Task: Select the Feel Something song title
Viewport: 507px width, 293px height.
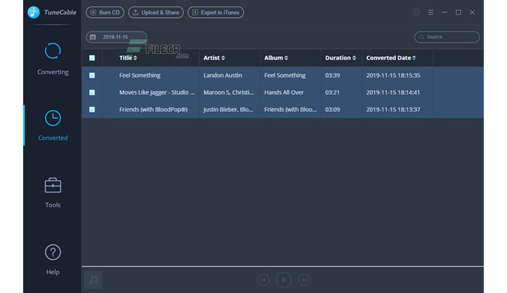Action: [x=139, y=75]
